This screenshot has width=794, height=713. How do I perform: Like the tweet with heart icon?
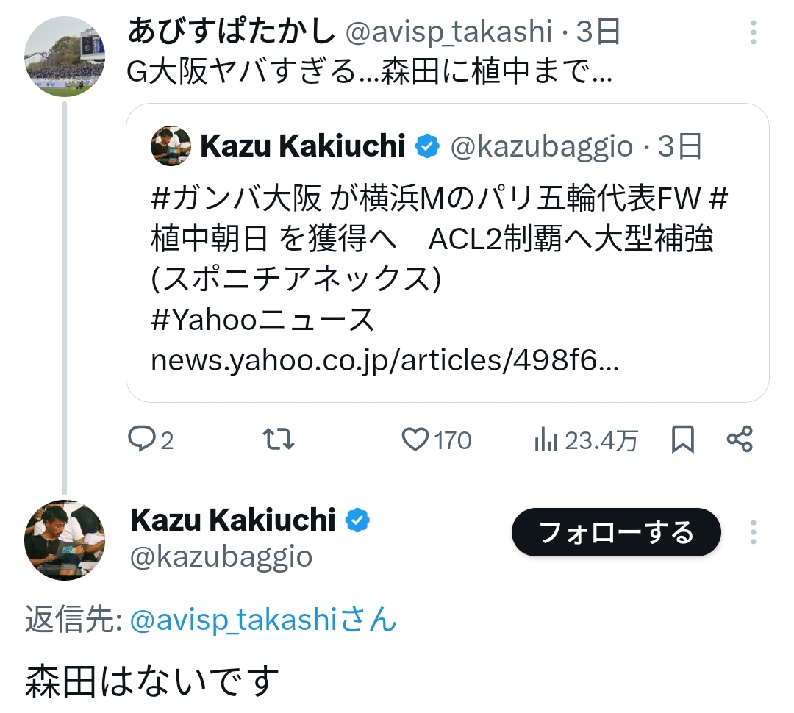[415, 440]
